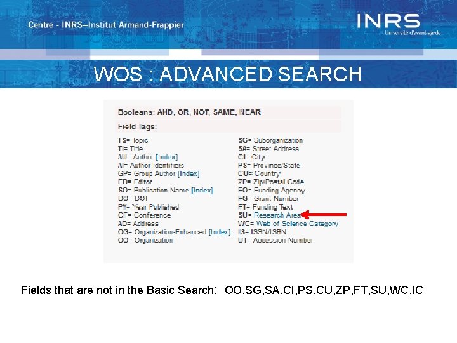Click the "Booleans: AND, OR, NOT, SAME, NEAR" line

point(189,112)
